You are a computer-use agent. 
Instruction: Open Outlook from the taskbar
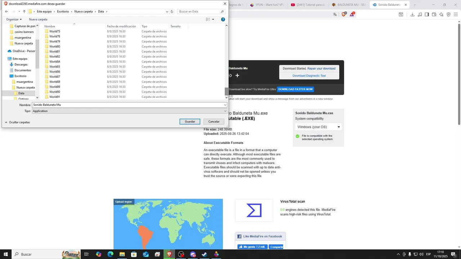click(x=146, y=254)
